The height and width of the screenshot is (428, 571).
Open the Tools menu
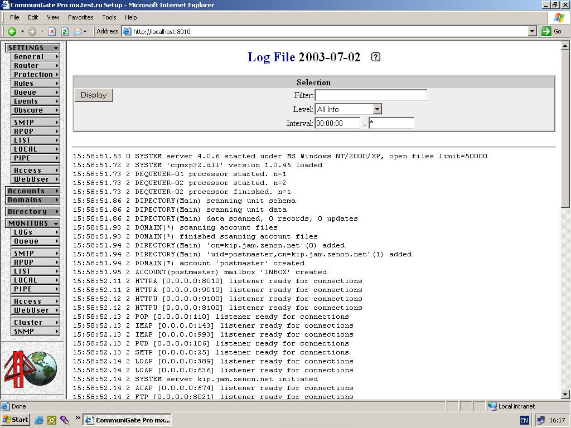tap(109, 17)
